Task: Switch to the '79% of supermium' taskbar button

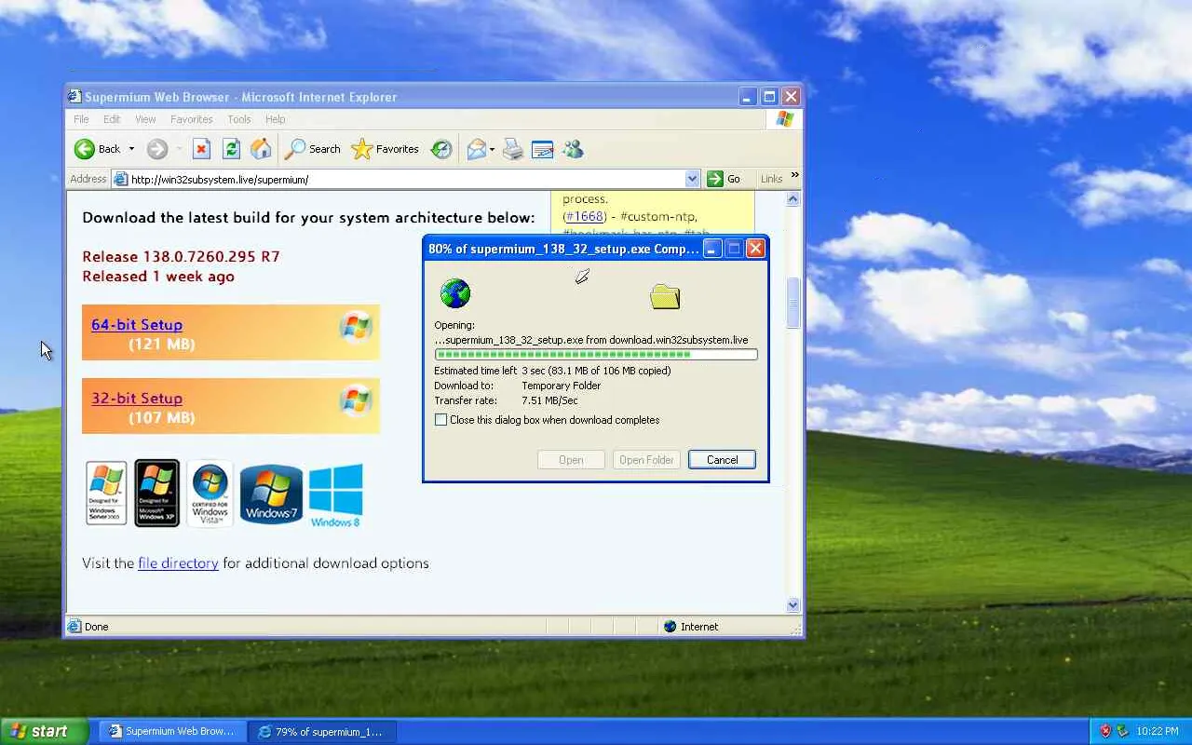Action: (322, 731)
